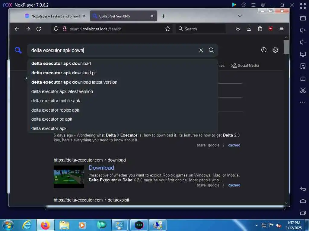Click the insecure lock icon in address bar

[x=65, y=29]
